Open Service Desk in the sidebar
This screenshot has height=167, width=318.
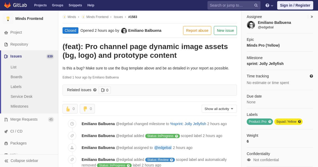[x=21, y=96]
